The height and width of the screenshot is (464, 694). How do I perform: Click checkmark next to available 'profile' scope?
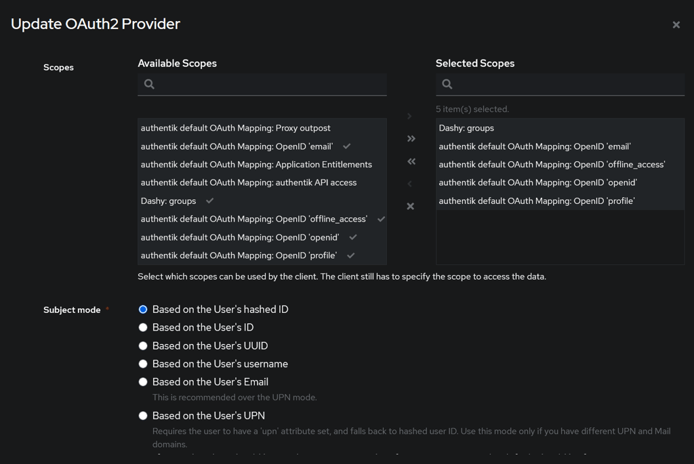coord(350,255)
